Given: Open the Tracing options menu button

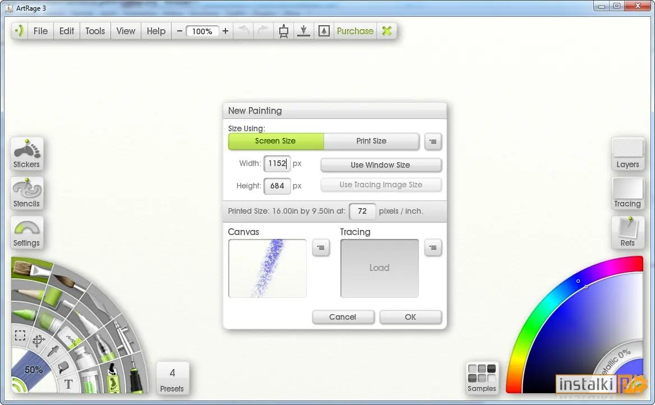Looking at the screenshot, I should click(x=433, y=247).
